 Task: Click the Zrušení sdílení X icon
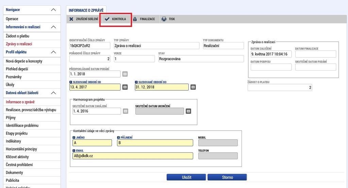(71, 19)
